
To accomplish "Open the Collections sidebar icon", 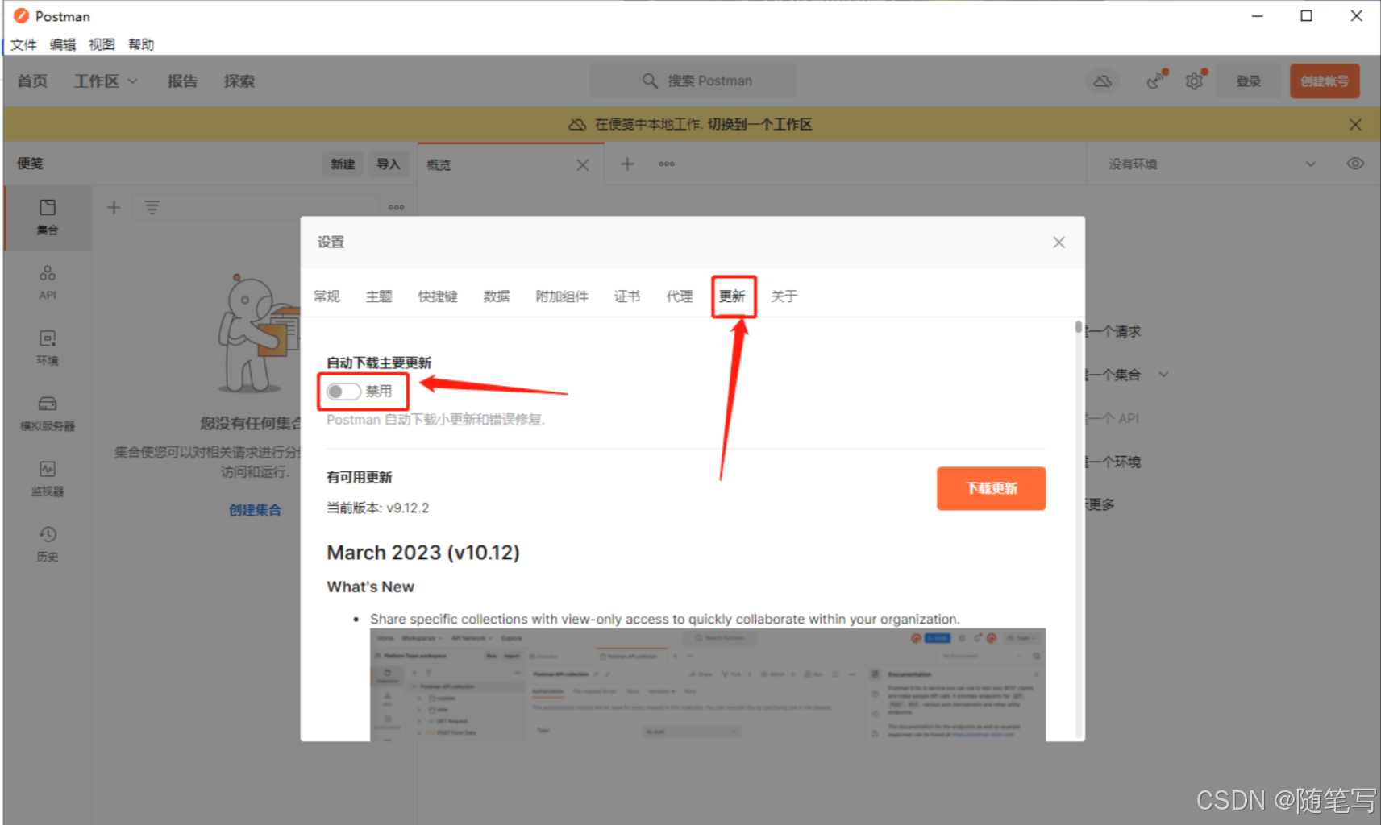I will pos(48,218).
